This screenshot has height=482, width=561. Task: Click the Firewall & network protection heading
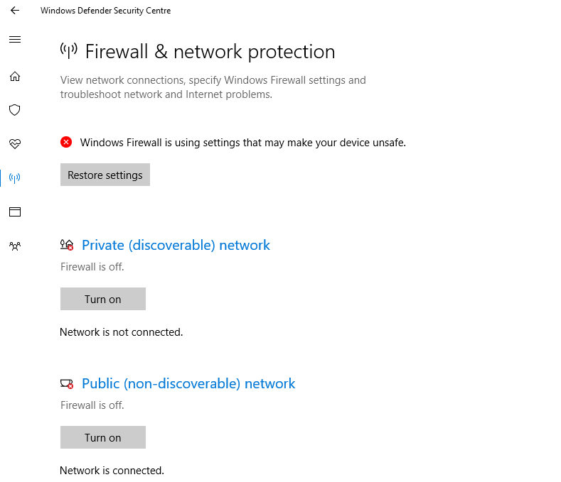click(x=210, y=52)
